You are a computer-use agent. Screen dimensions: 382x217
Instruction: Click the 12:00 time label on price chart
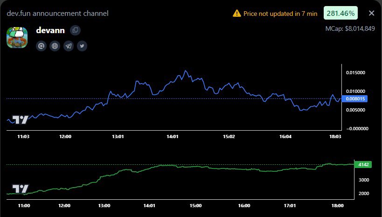(x=65, y=137)
